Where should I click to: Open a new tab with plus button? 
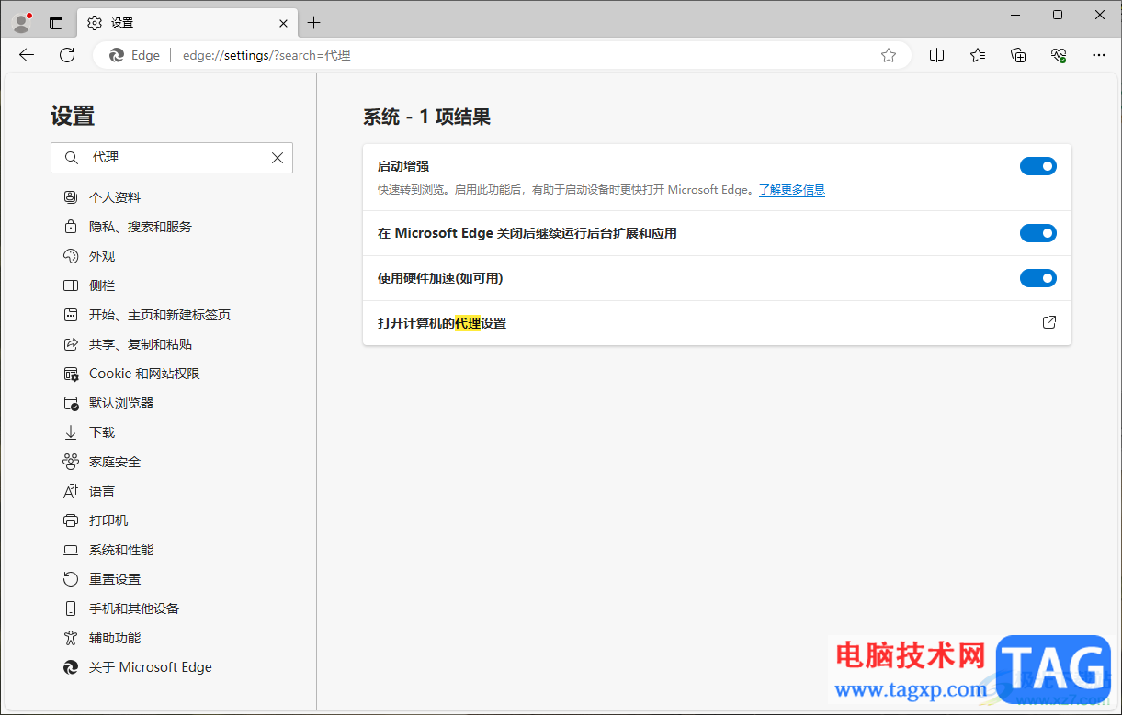tap(314, 23)
